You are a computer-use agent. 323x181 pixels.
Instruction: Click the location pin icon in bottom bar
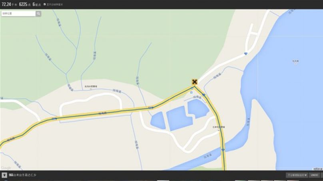coord(4,175)
